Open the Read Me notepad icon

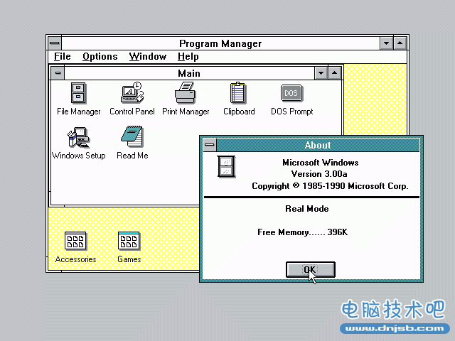(132, 137)
